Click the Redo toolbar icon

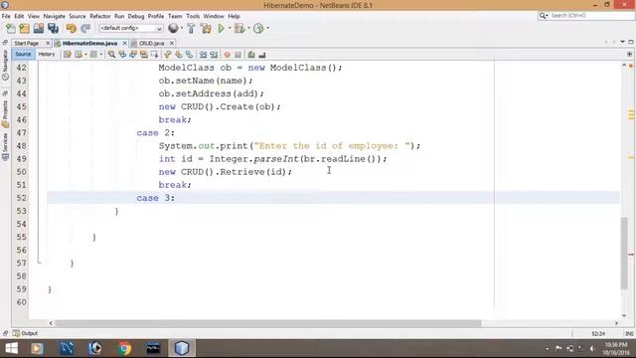pos(85,29)
